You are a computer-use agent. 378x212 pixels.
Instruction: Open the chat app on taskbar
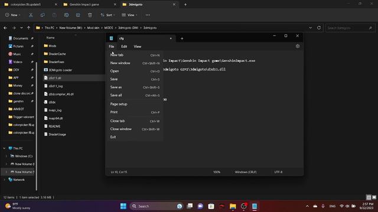pos(200,206)
